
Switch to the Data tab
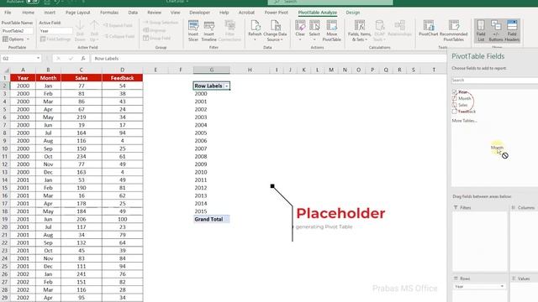point(133,13)
